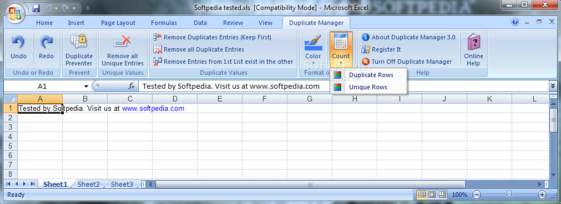Select the Duplicate Manager tab
The height and width of the screenshot is (204, 561).
316,23
